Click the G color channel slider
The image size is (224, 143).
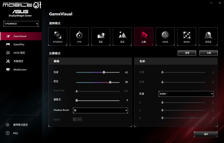pyautogui.click(x=183, y=110)
